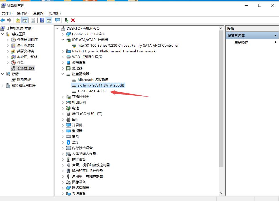Click the sound controllers (声音、视频和游戏控制器) speaker icon

point(68,165)
